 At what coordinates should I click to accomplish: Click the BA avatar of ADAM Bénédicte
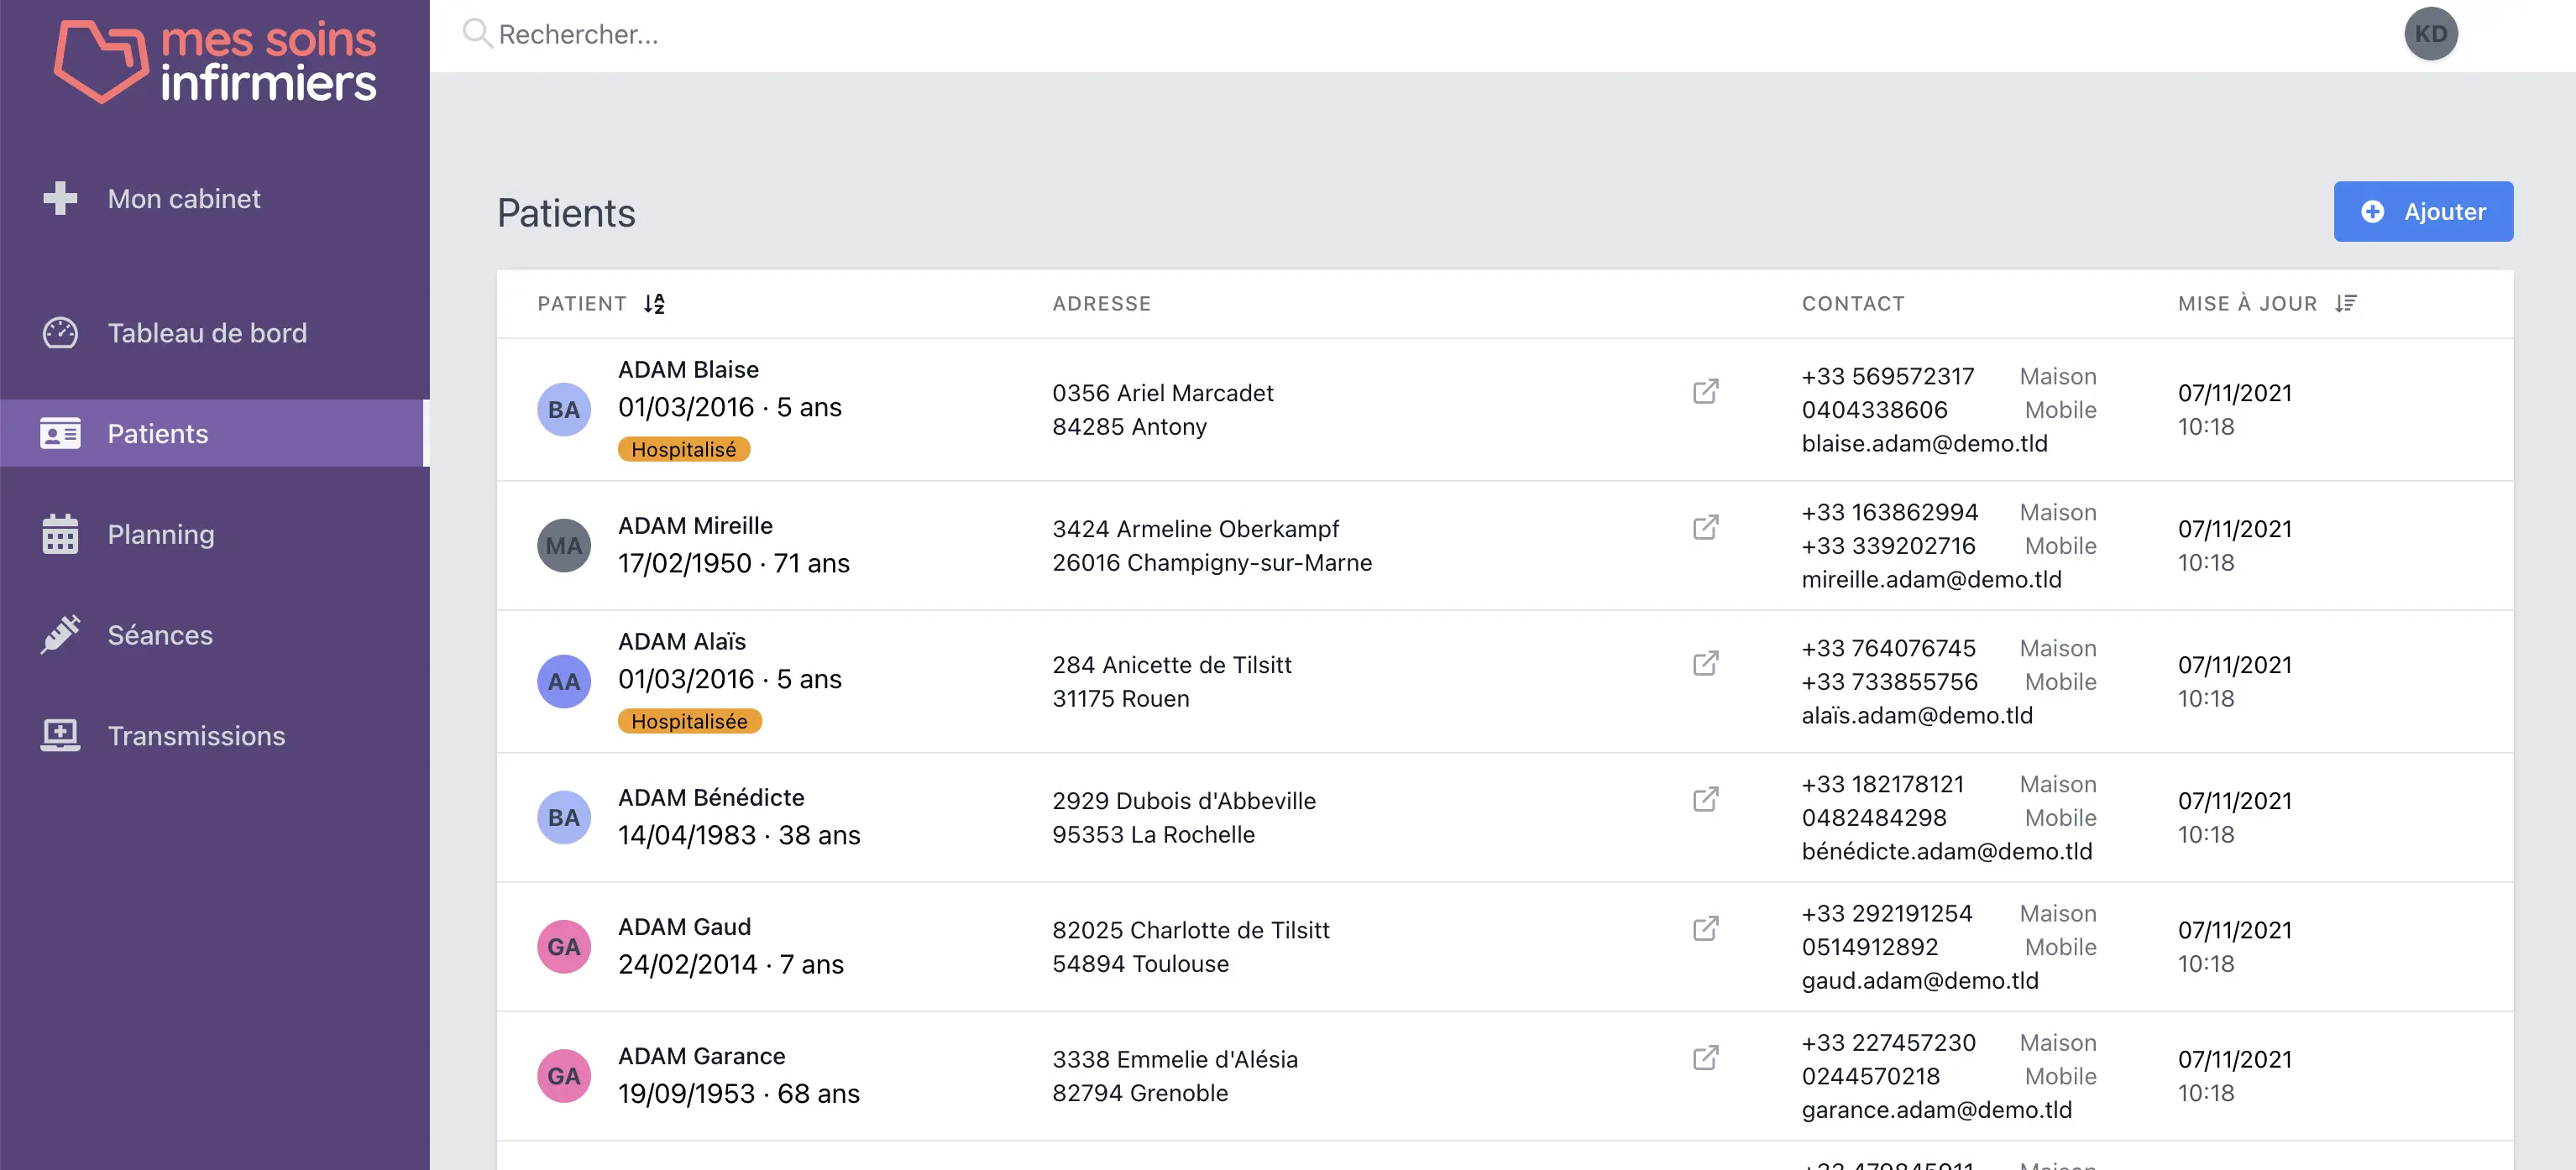(564, 817)
